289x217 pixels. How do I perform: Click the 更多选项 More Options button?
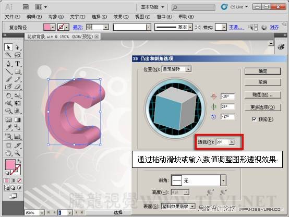262,107
